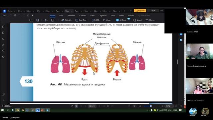Open the 150% zoom level dropdown
Screen dimensions: 213x120
[x=169, y=106]
